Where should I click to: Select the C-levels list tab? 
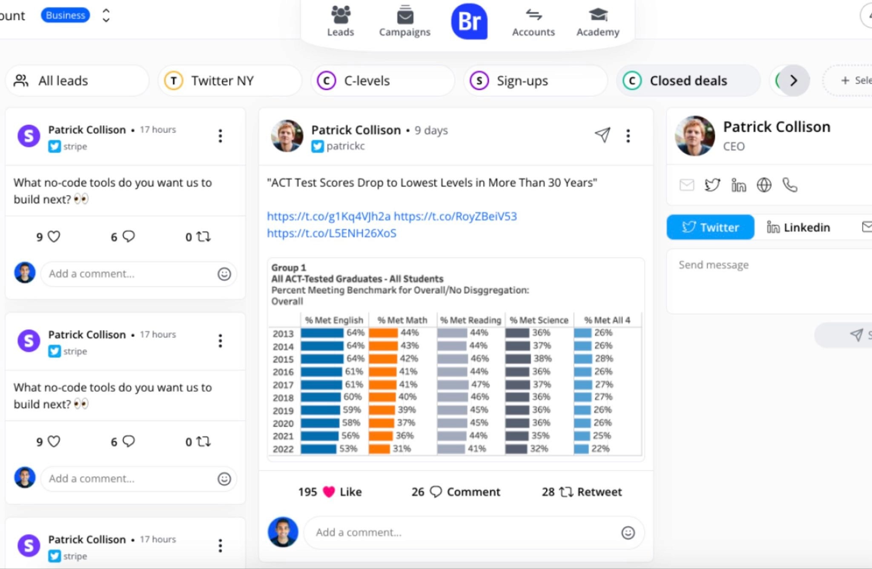tap(382, 80)
